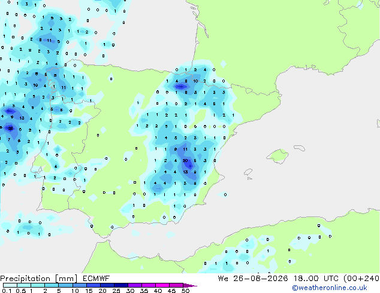The height and width of the screenshot is (293, 380).
Task: Click the 'Precipitation' title text
Action: pos(25,279)
